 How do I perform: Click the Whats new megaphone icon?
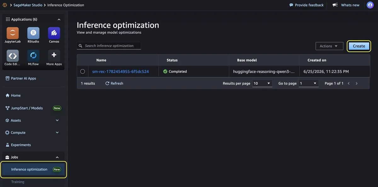335,5
